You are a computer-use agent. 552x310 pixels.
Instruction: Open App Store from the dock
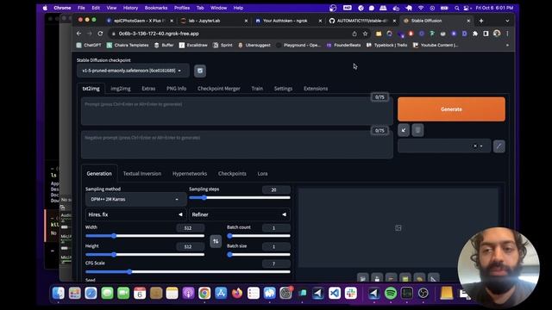coord(221,293)
